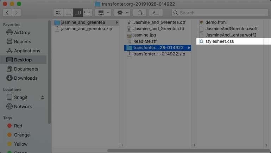The image size is (271, 153).
Task: Click the jasmine_and_greentea.zip archive icon
Action: point(57,29)
